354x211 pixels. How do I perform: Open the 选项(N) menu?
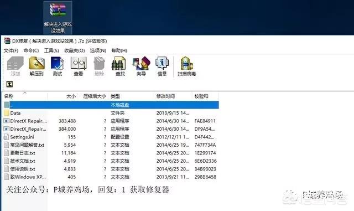pos(98,50)
